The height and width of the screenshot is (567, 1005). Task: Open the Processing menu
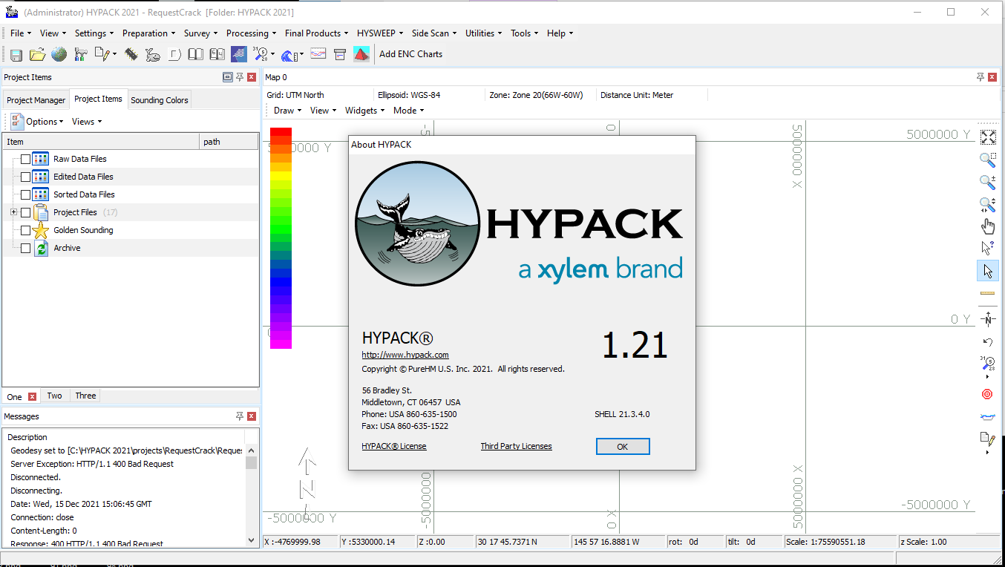coord(251,33)
